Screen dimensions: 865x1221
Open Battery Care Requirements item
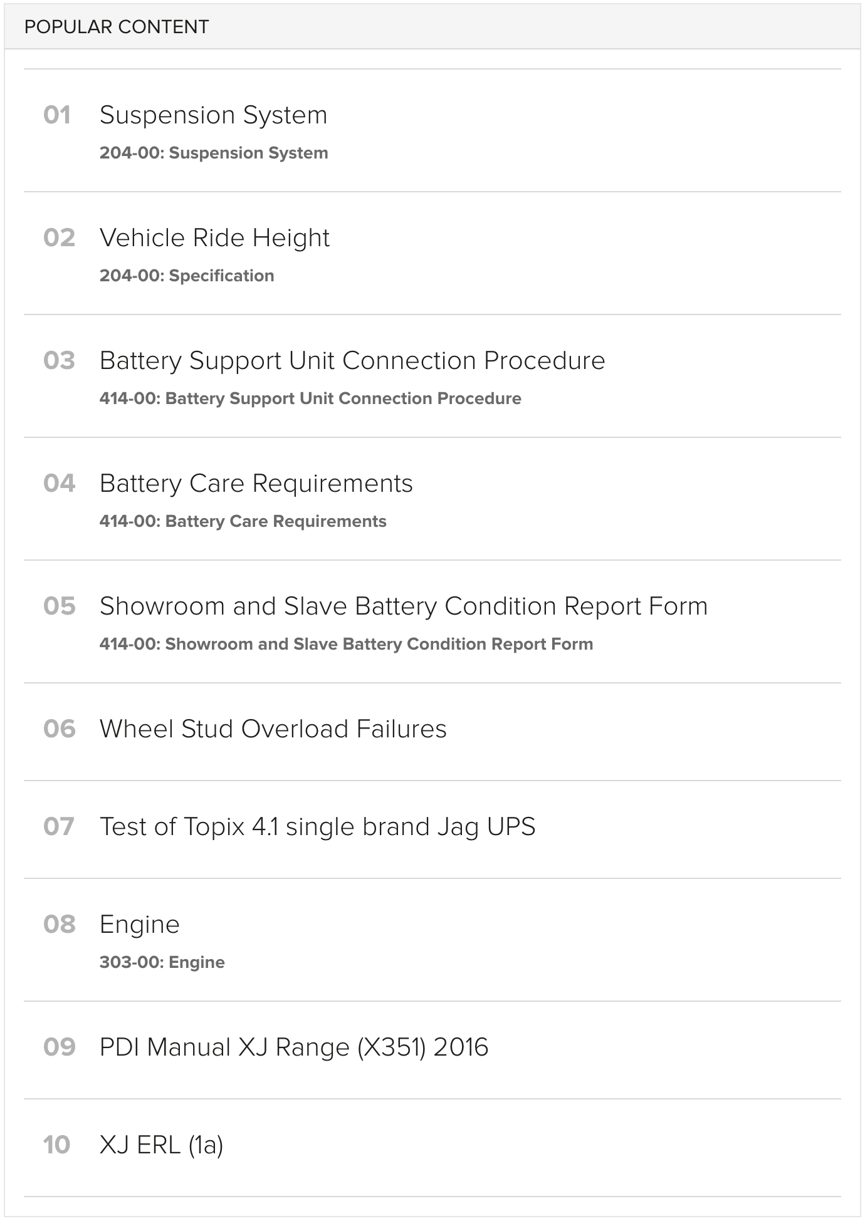(256, 484)
